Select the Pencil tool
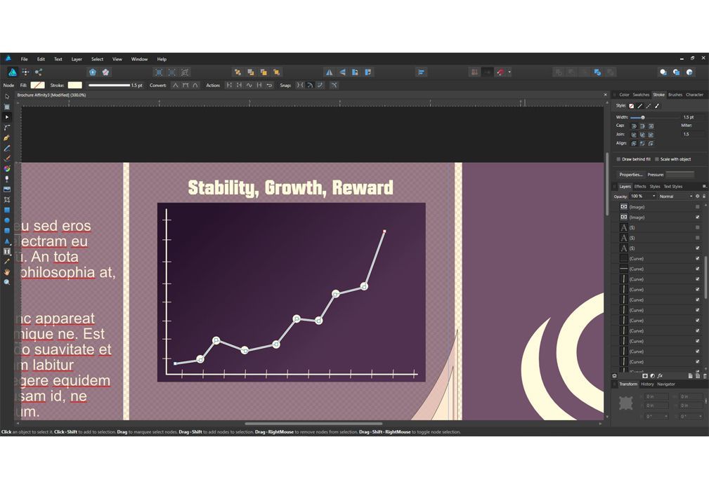Viewport: 709px width, 489px height. pyautogui.click(x=7, y=149)
